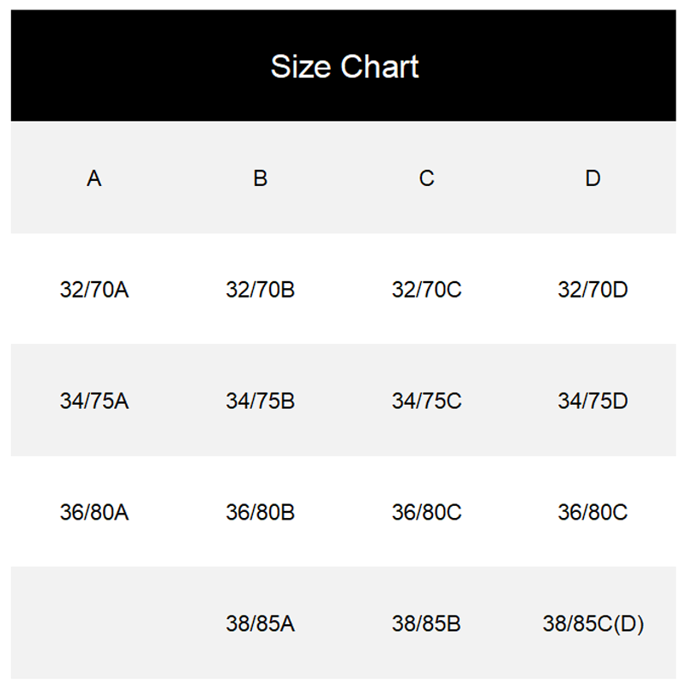Image resolution: width=686 pixels, height=686 pixels.
Task: Choose size 32/70C cell
Action: 426,289
